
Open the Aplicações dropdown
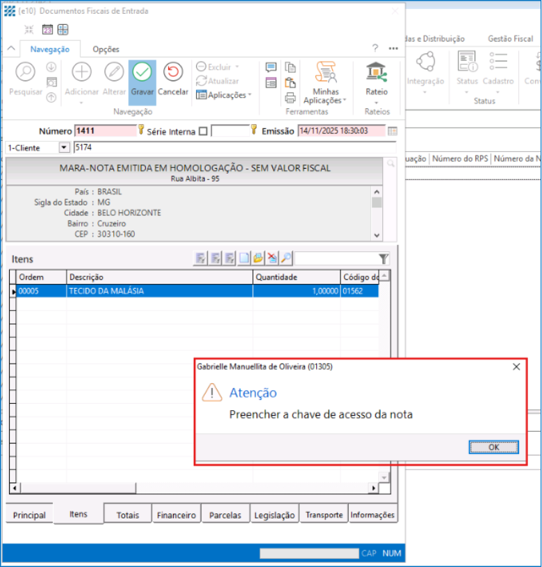point(223,95)
